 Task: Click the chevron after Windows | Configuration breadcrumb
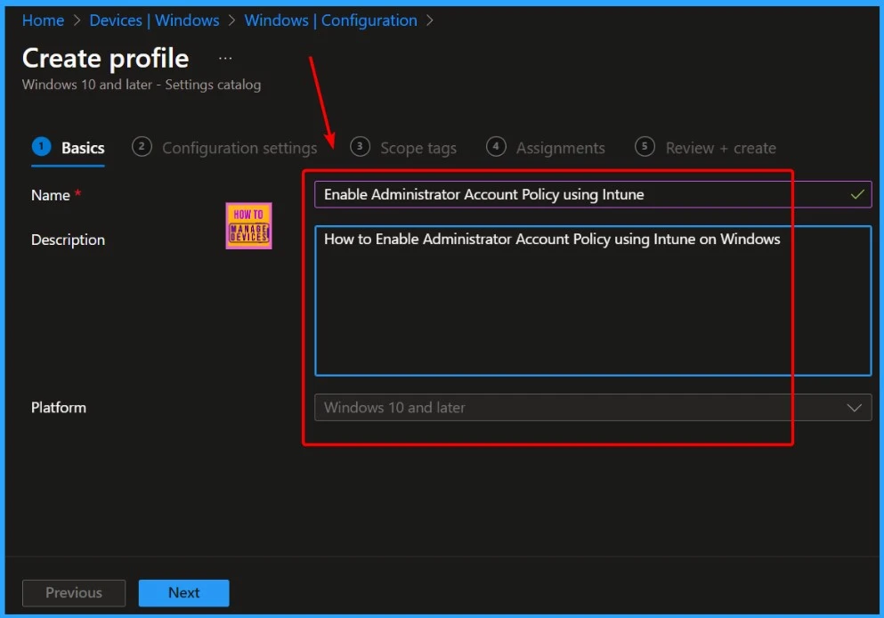coord(430,20)
